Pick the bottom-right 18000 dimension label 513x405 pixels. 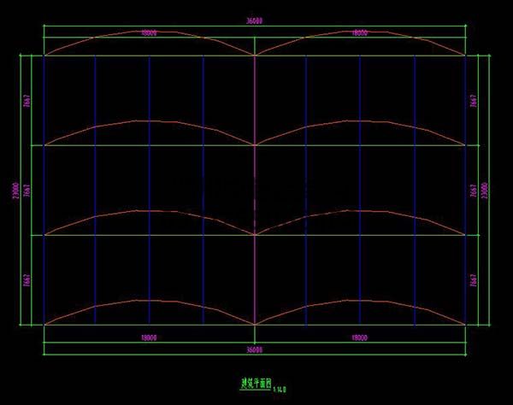(x=360, y=337)
